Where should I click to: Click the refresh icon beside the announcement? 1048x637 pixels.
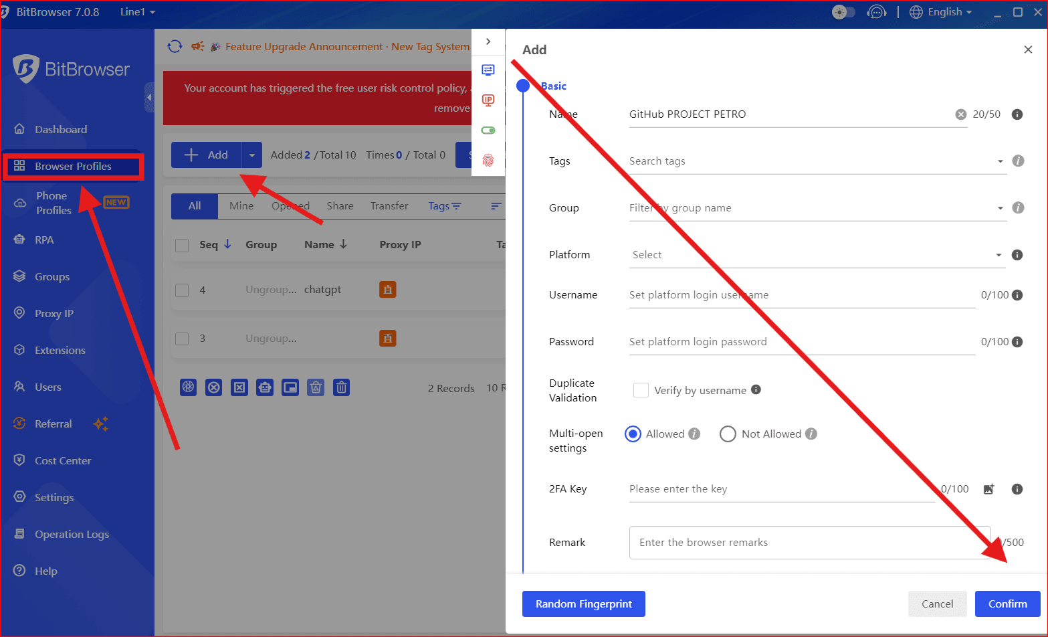[175, 46]
